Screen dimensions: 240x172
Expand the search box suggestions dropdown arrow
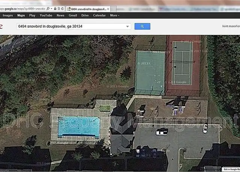tap(127, 26)
